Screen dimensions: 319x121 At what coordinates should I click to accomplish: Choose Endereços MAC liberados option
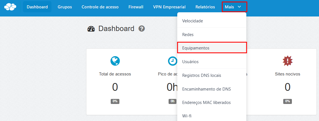206,103
